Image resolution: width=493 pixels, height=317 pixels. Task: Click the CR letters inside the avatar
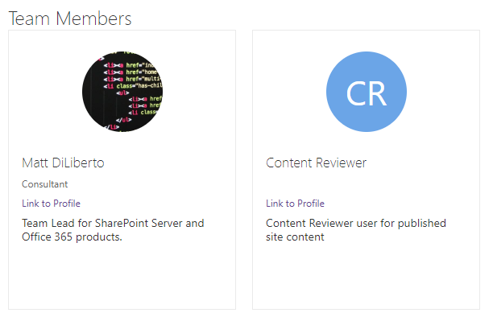click(x=367, y=93)
